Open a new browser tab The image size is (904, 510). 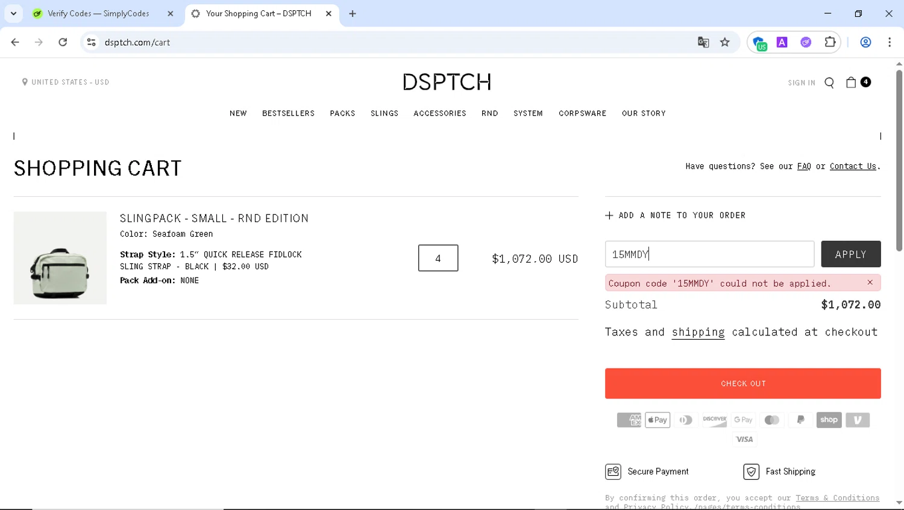(353, 13)
